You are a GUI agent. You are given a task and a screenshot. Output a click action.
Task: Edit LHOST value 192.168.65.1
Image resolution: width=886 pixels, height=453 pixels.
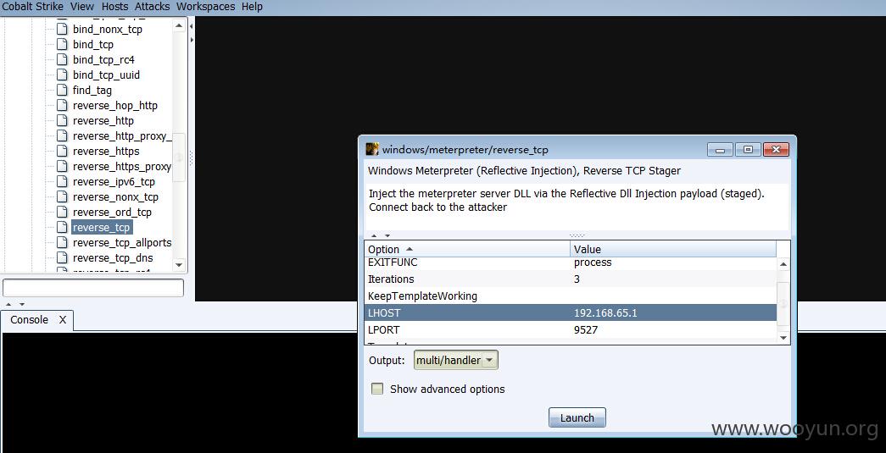tap(673, 312)
